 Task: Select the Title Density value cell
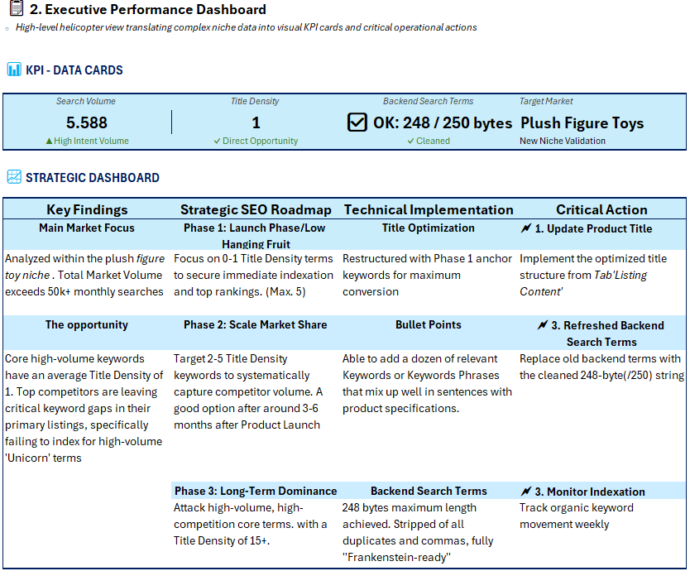tap(256, 122)
